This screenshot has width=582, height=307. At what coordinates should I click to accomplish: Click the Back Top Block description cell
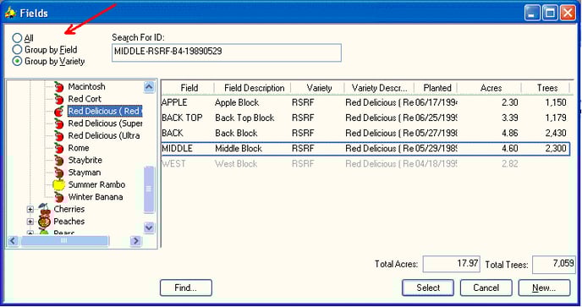[244, 118]
